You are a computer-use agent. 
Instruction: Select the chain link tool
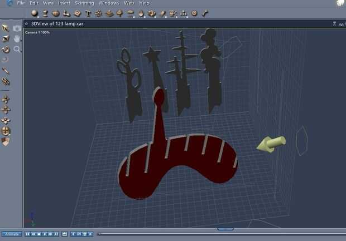coord(6,81)
